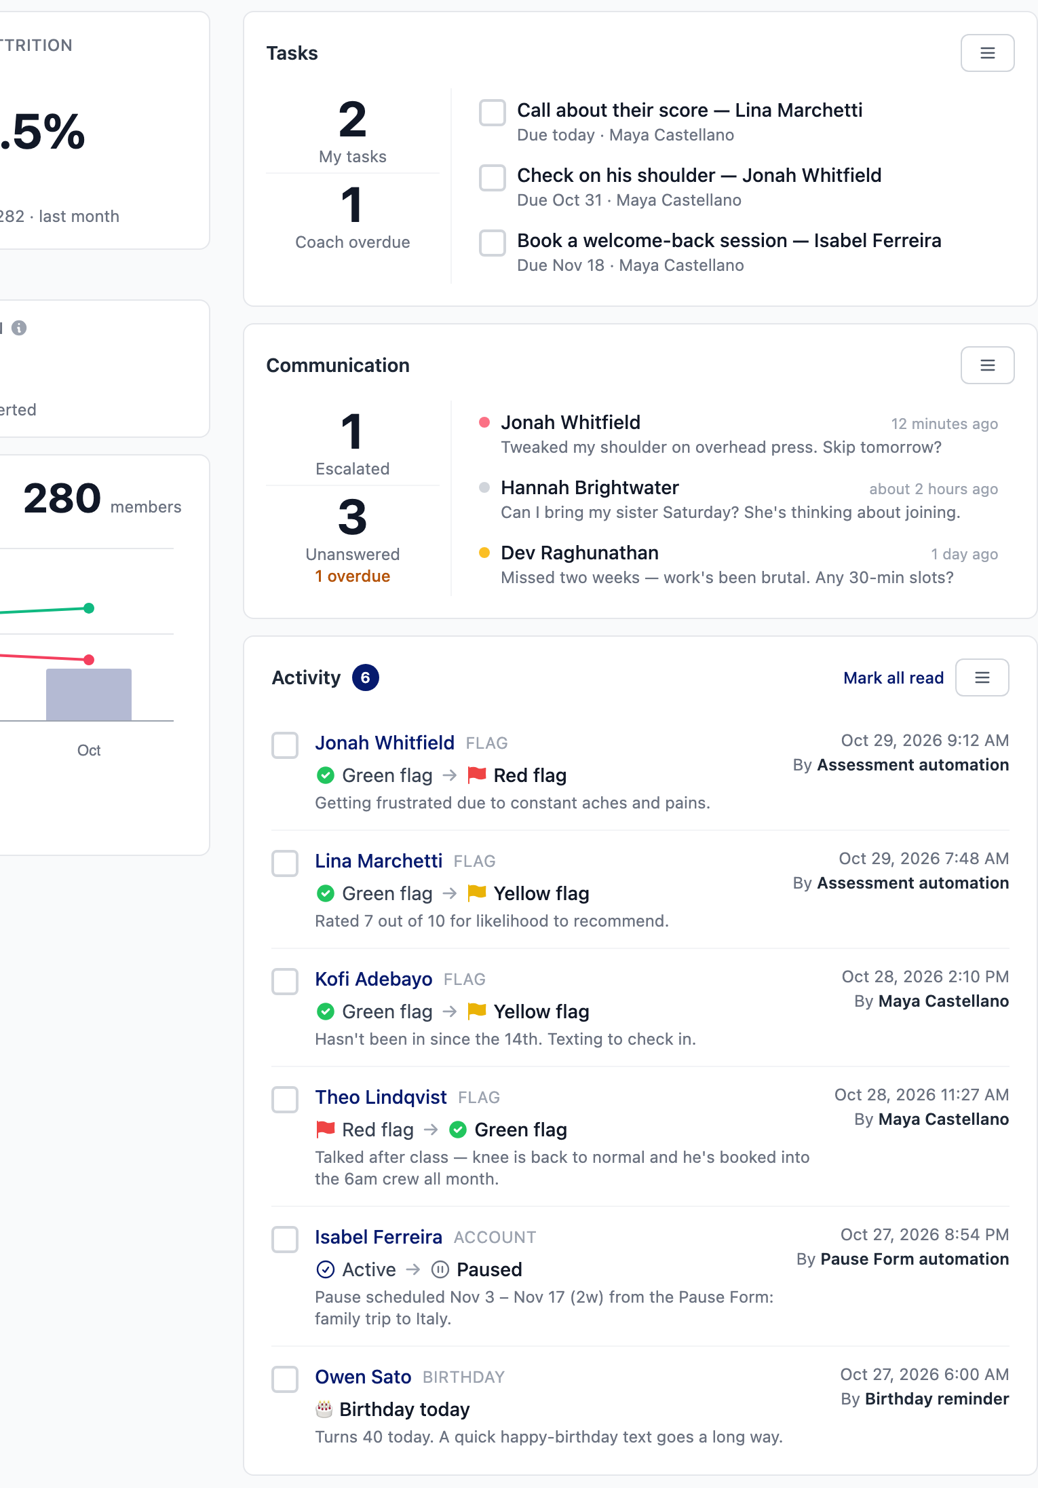Select the Isabel Ferreira activity checkbox
1038x1488 pixels.
point(285,1240)
